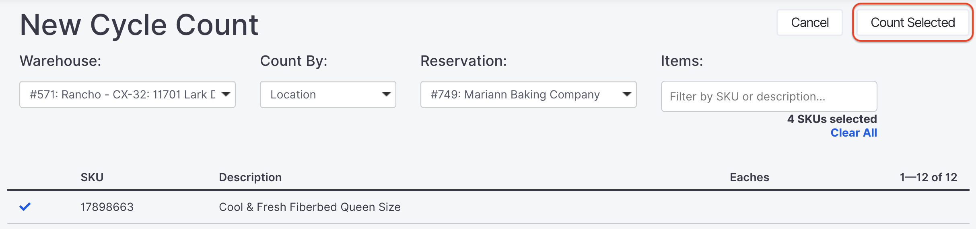Uncheck the blue checkmark for SKU 17898663
976x229 pixels.
pos(25,207)
